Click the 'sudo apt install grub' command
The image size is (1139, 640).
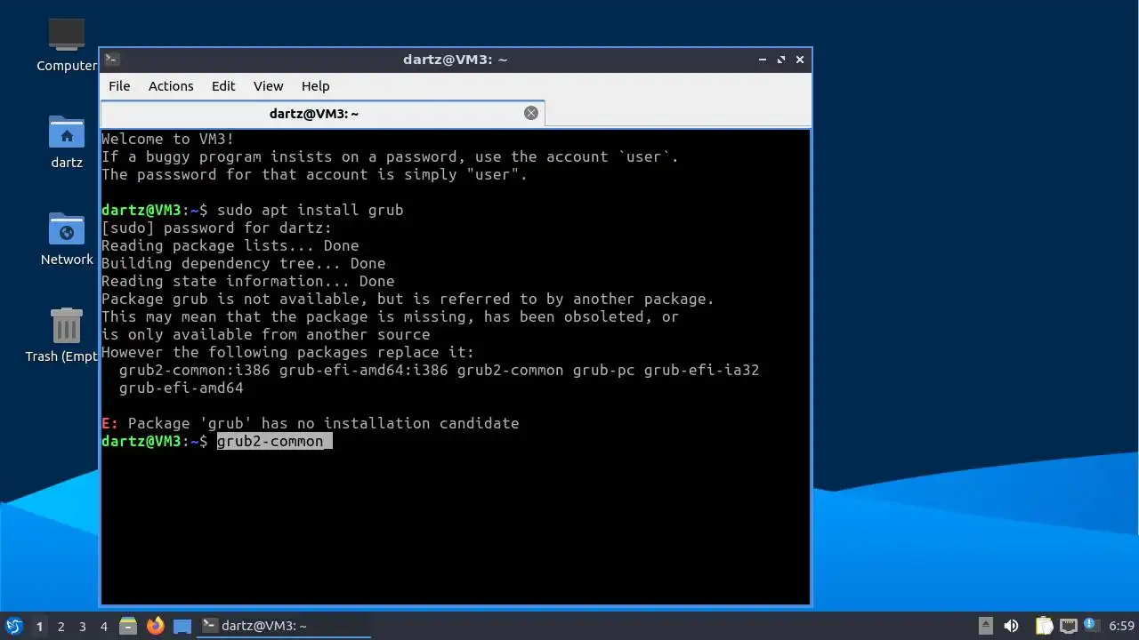[x=311, y=210]
